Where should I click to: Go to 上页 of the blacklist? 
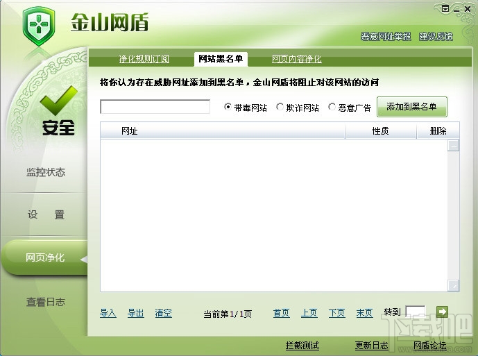(309, 313)
